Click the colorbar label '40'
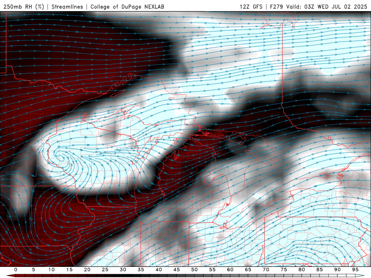371x278 pixels. (x=159, y=270)
